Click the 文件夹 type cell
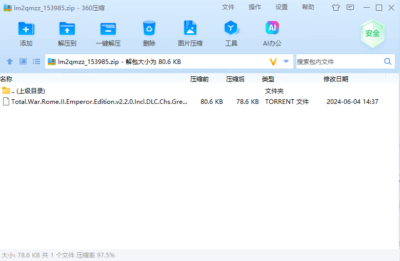The image size is (400, 261). (x=274, y=91)
